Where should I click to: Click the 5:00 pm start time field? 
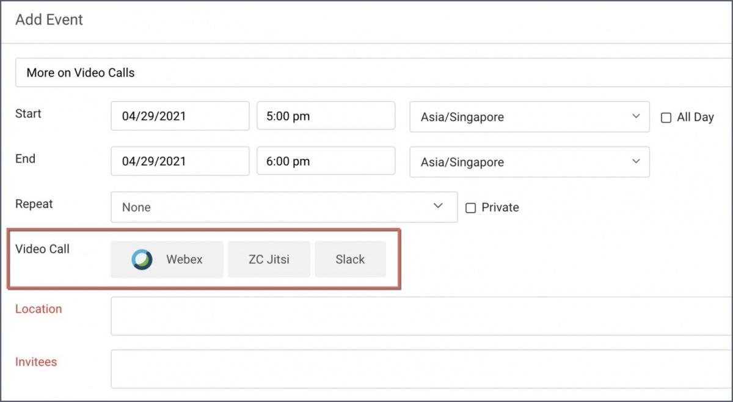click(326, 116)
